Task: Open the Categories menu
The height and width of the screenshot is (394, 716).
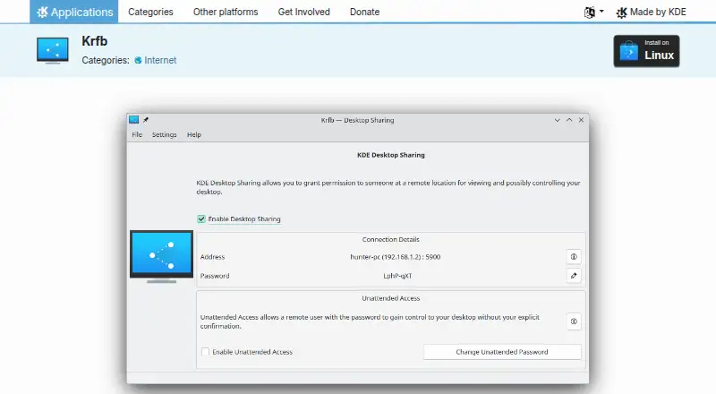Action: coord(150,12)
